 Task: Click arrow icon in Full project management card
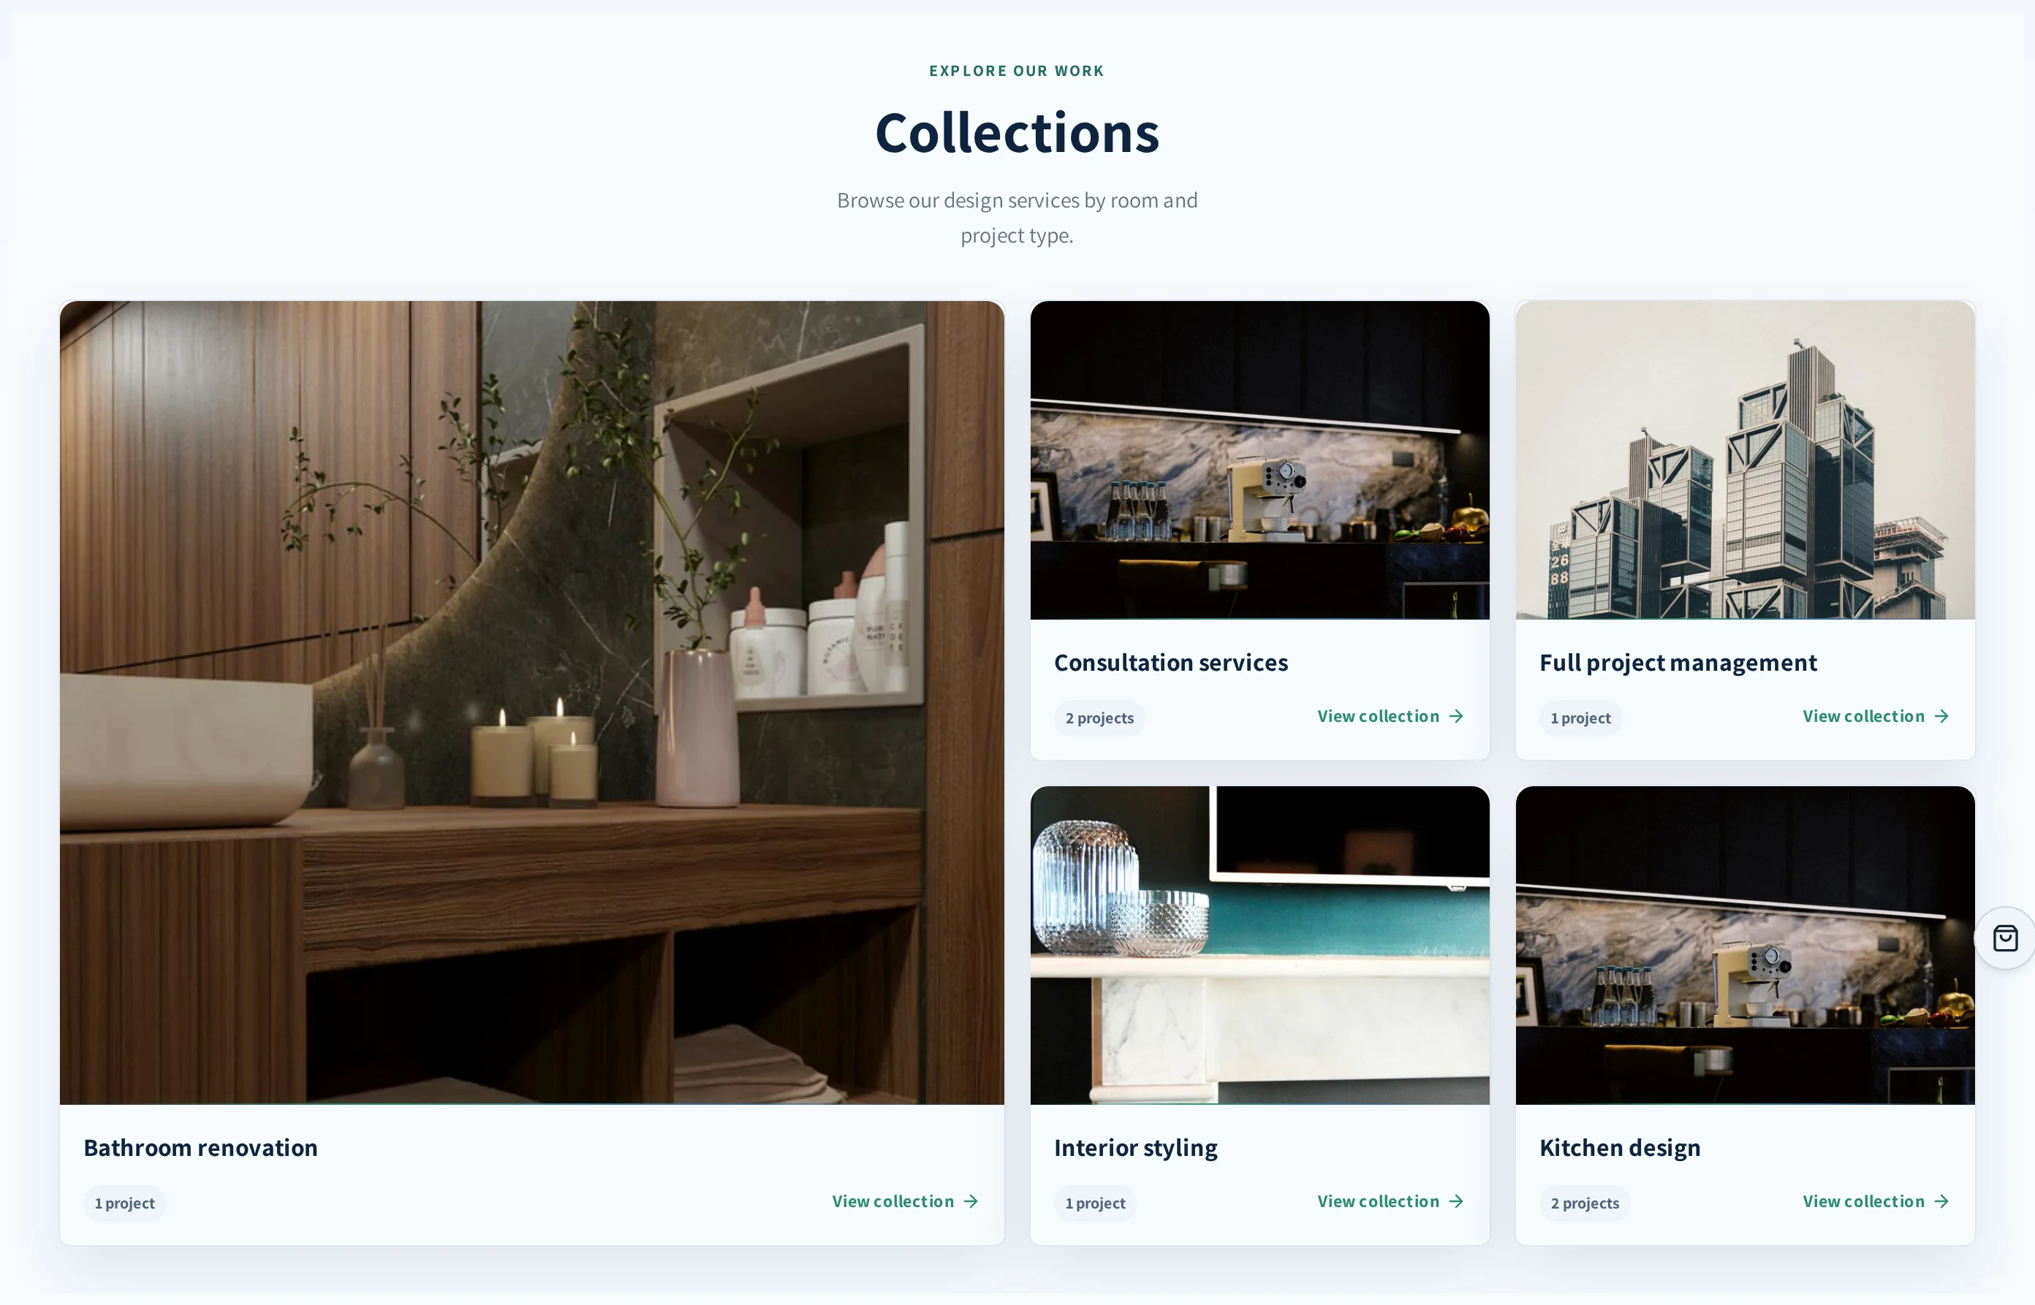(x=1941, y=716)
